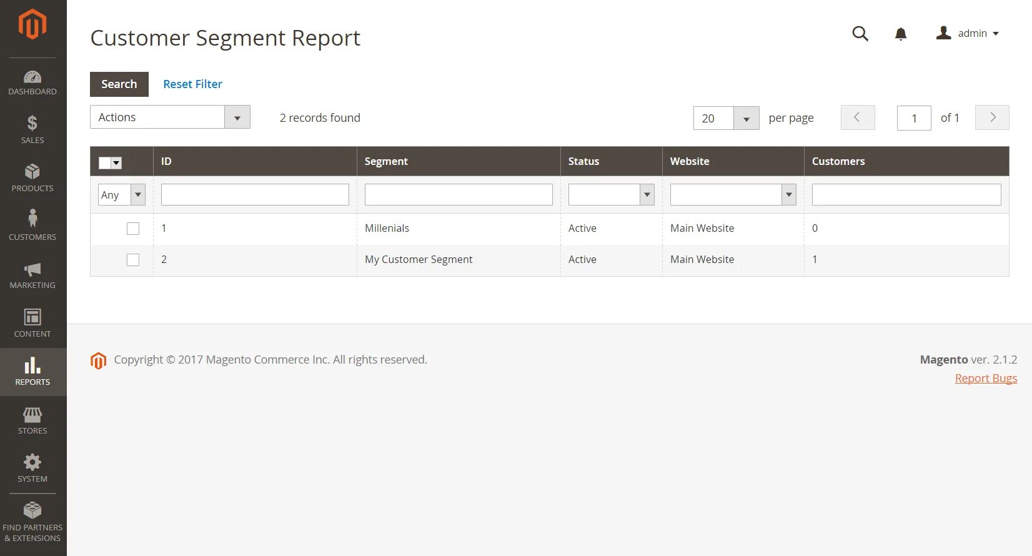Click the Report Bugs link
Image resolution: width=1032 pixels, height=556 pixels.
coord(986,379)
